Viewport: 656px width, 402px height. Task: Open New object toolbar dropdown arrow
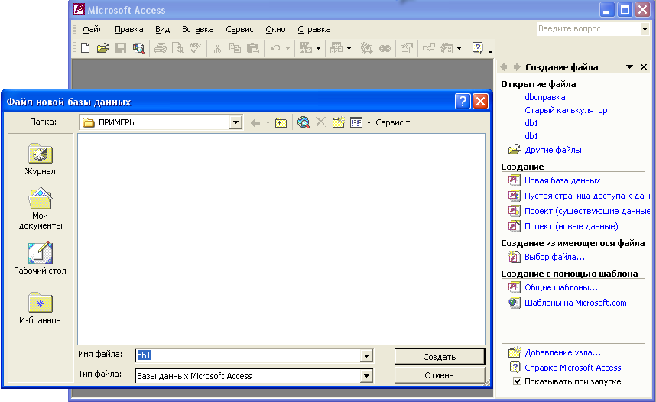click(x=459, y=48)
